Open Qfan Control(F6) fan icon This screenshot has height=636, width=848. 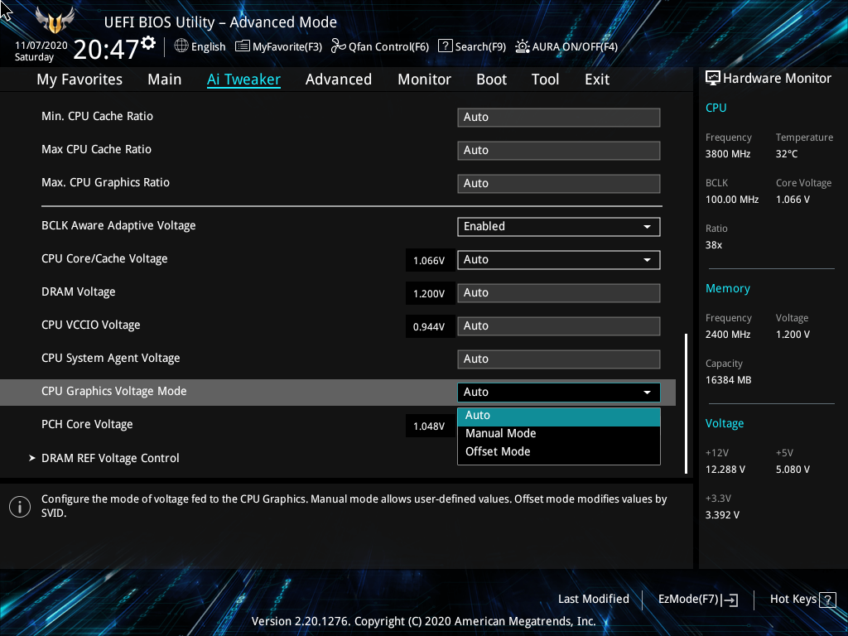[338, 46]
